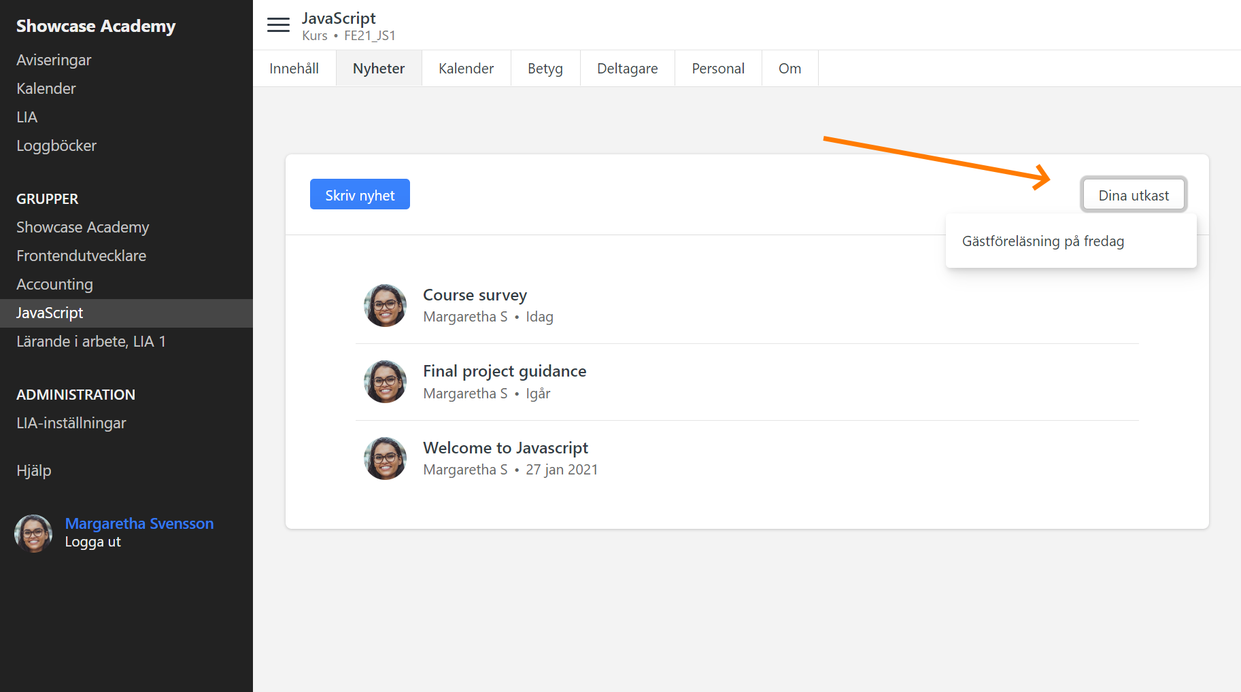Click the sidebar user profile picture
1241x692 pixels.
pos(33,533)
